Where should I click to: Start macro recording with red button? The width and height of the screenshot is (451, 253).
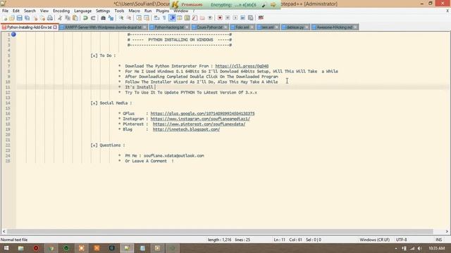point(220,18)
